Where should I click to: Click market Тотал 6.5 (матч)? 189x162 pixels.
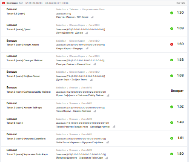[16, 14]
